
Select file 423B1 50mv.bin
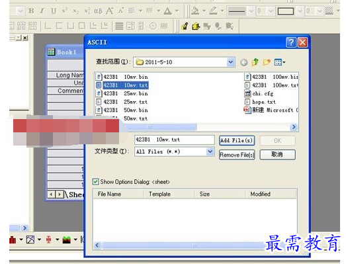(x=122, y=110)
